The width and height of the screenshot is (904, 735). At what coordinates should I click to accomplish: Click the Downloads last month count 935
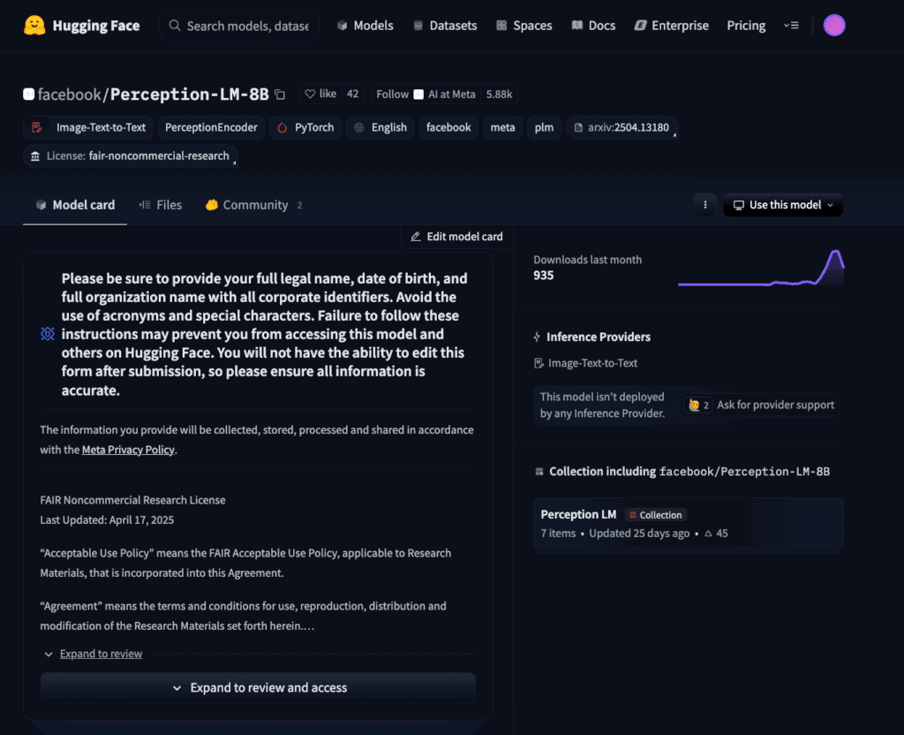pyautogui.click(x=544, y=276)
